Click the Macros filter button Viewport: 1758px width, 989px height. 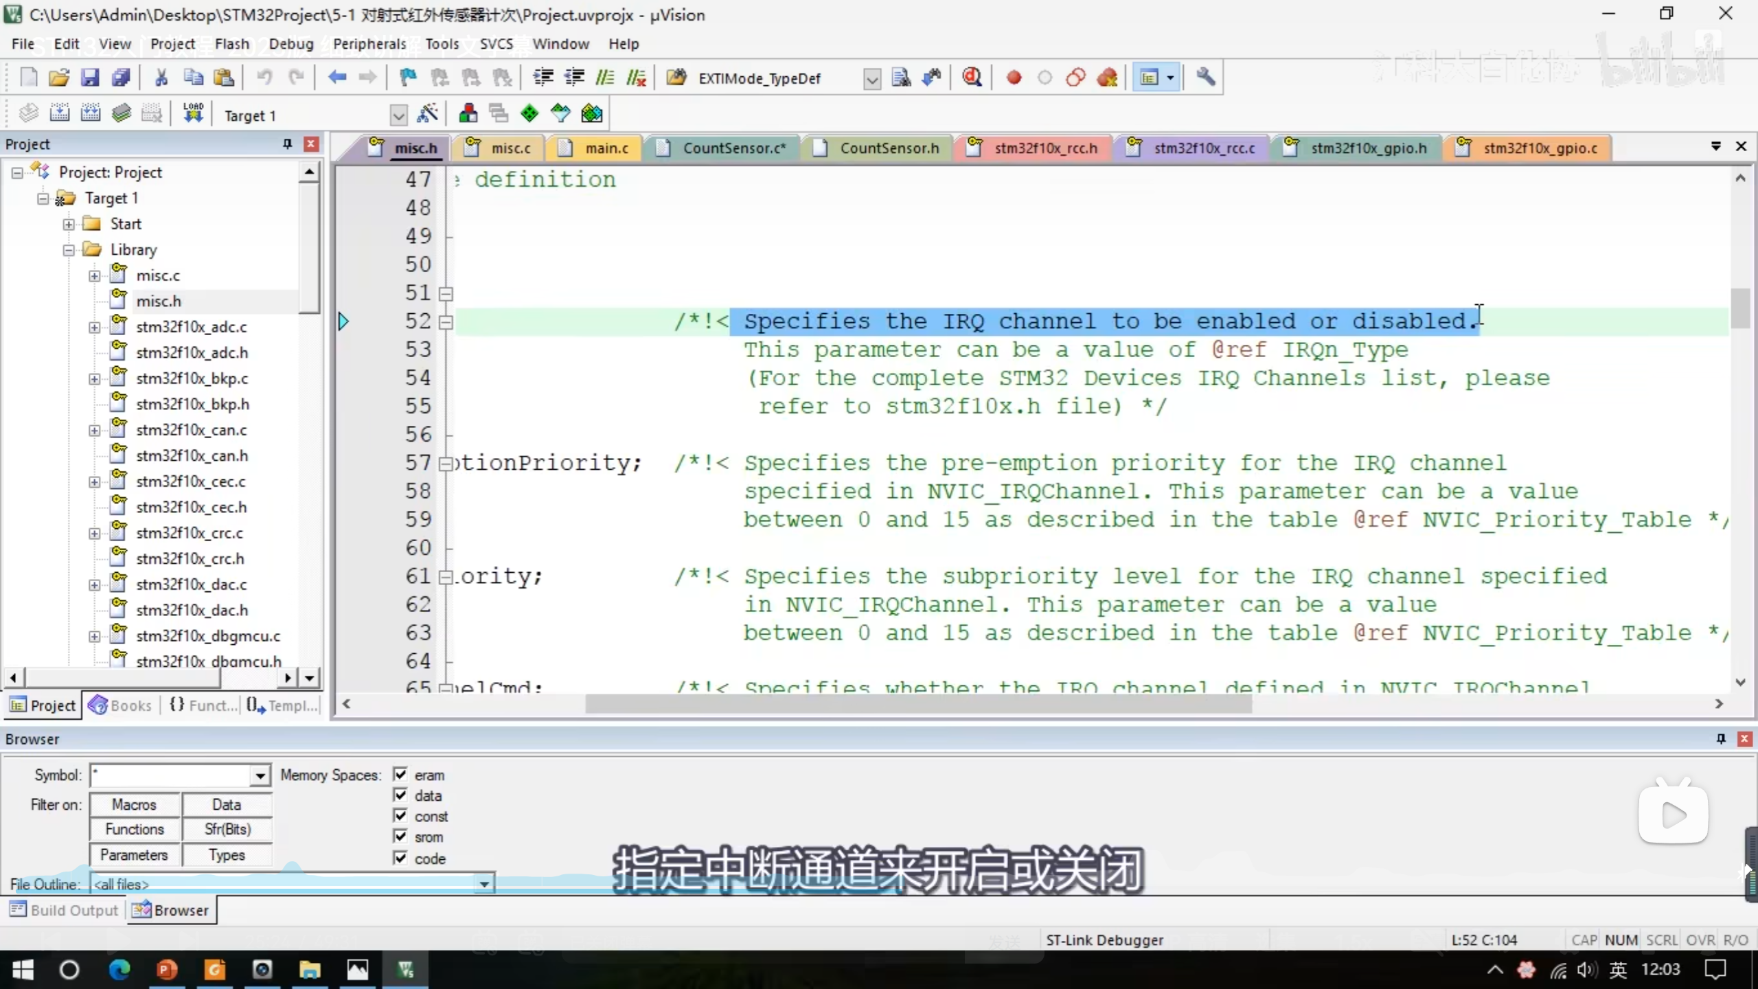(135, 804)
